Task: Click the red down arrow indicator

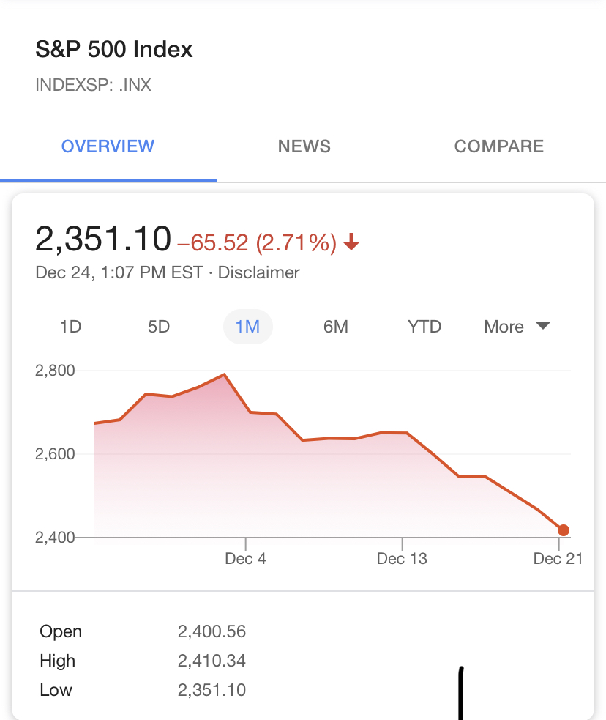Action: [351, 242]
